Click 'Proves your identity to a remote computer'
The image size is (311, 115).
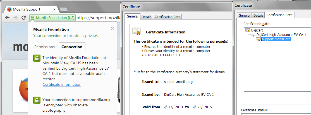click(x=177, y=51)
